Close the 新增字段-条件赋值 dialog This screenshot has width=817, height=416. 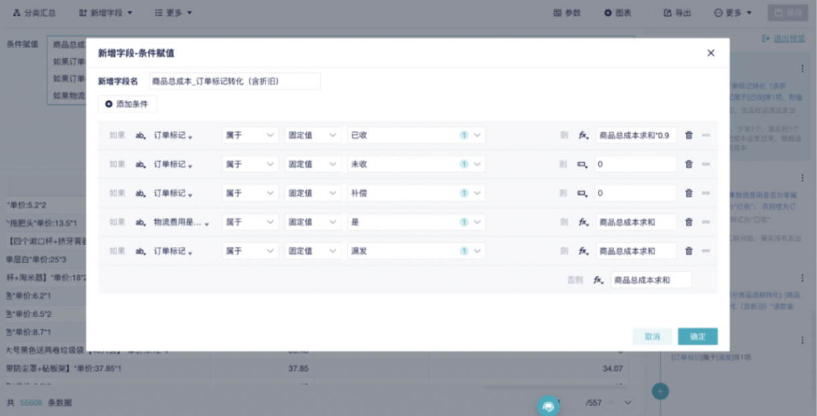(x=711, y=53)
